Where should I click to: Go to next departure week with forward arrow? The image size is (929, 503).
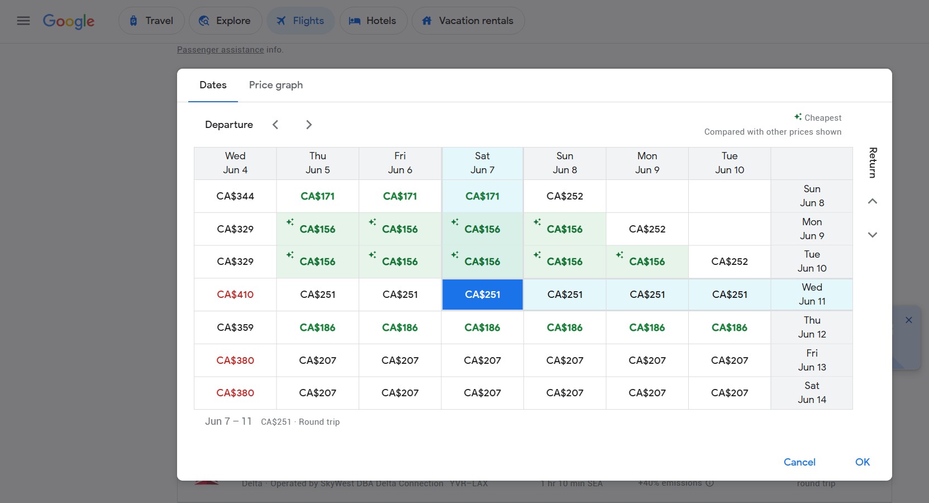(x=309, y=124)
